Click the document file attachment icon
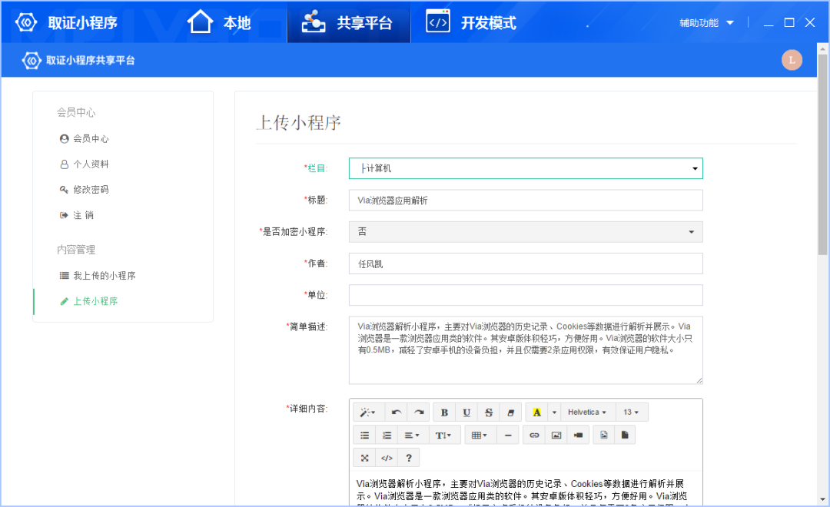Screen dimensions: 830x507 point(625,435)
